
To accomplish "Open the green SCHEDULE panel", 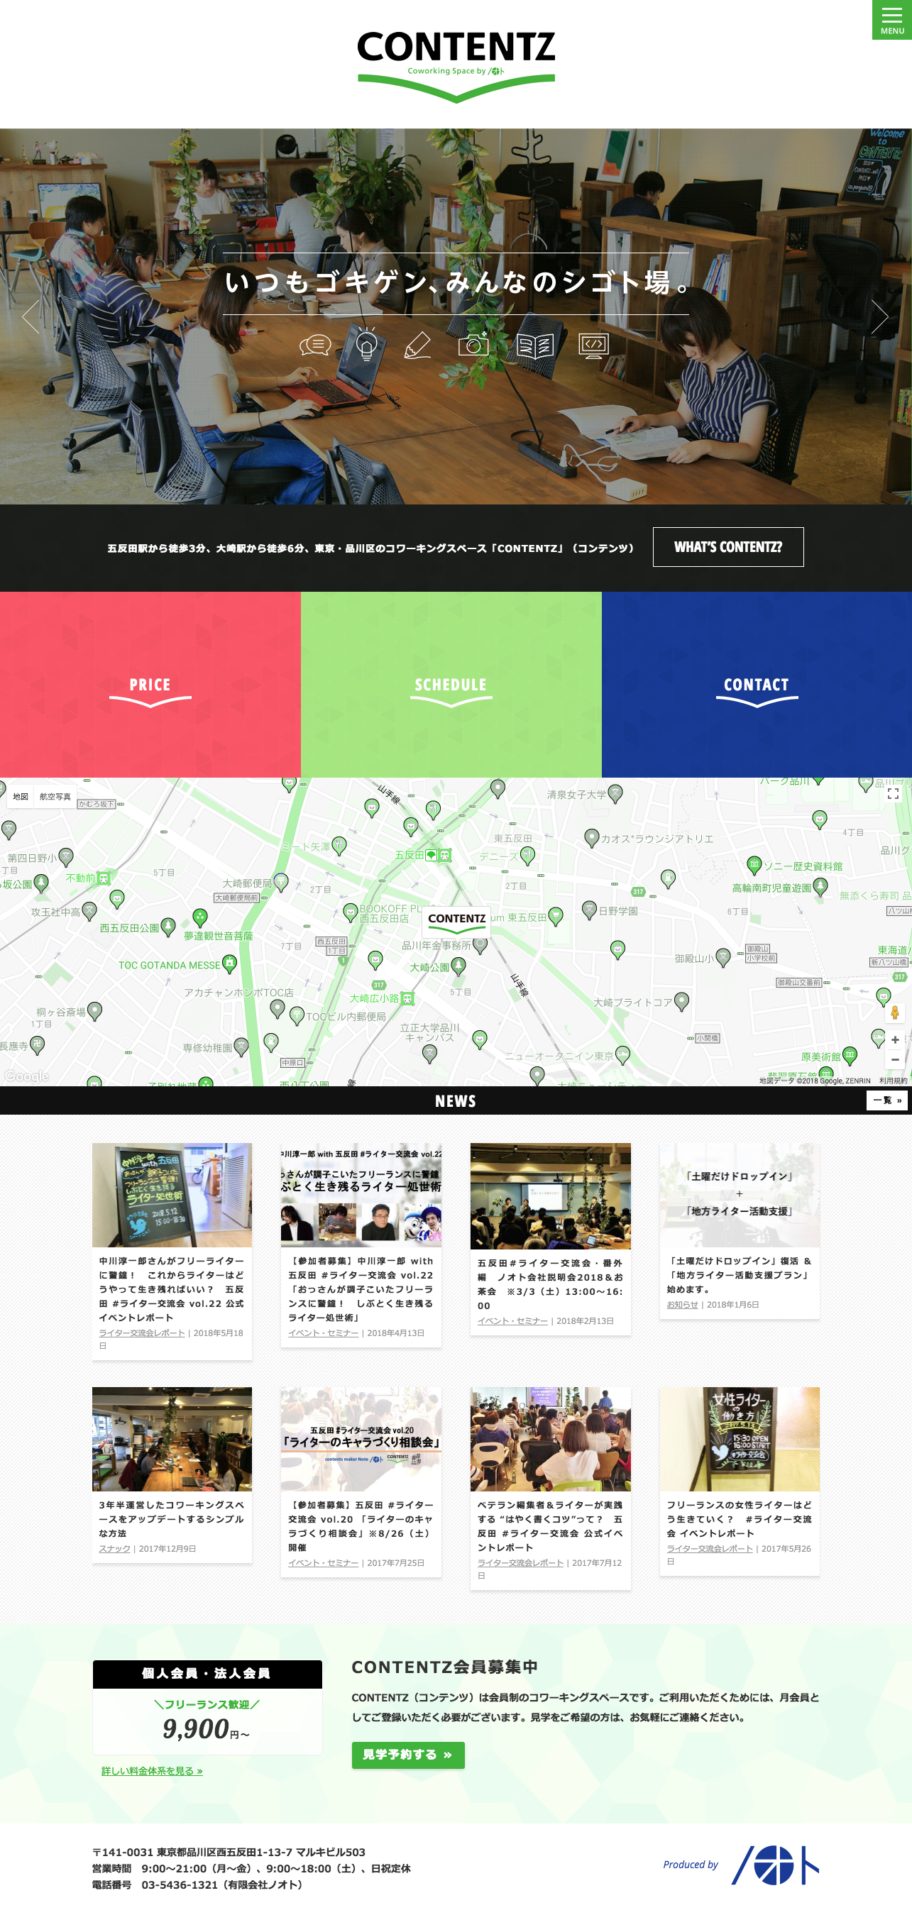I will [x=451, y=685].
